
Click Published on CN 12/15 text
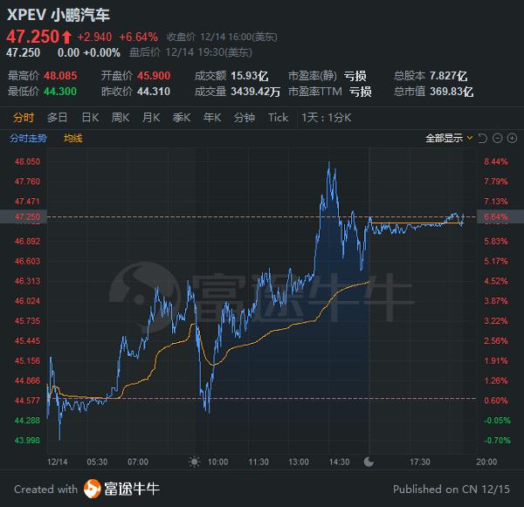[x=452, y=490]
